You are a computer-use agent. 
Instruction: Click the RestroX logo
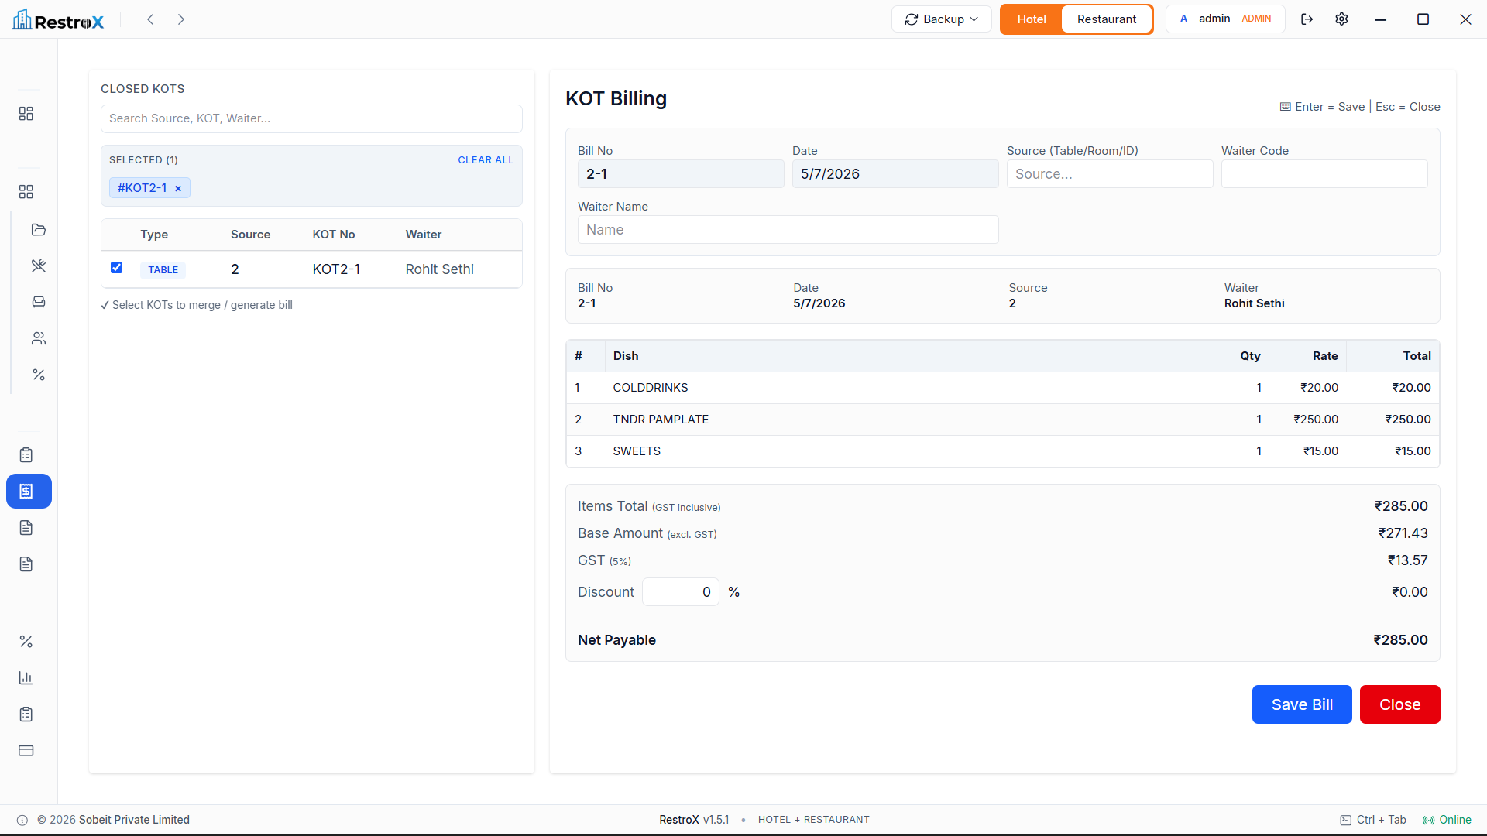(58, 20)
